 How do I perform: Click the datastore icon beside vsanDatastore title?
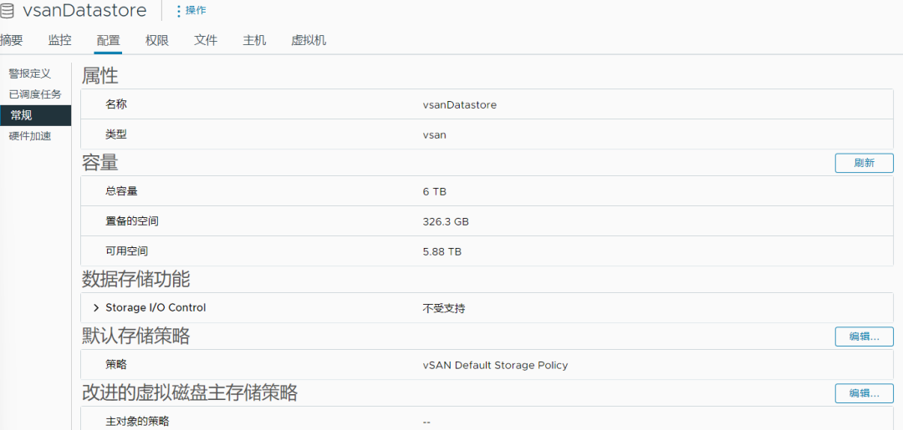pyautogui.click(x=8, y=10)
